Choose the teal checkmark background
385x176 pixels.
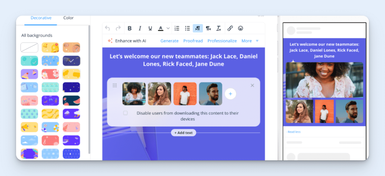pos(29,61)
